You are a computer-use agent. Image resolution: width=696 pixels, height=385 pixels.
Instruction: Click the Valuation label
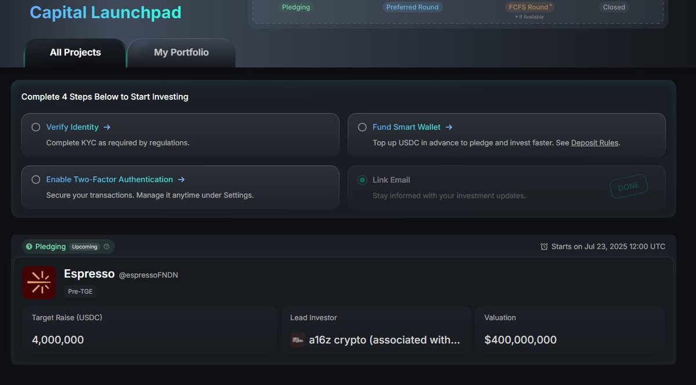[500, 317]
